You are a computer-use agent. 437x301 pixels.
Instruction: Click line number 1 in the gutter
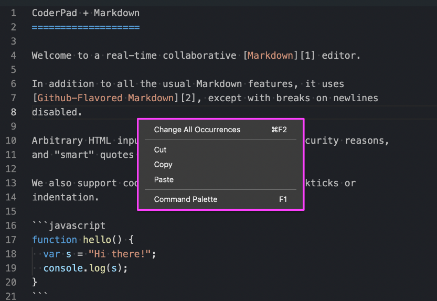point(13,13)
